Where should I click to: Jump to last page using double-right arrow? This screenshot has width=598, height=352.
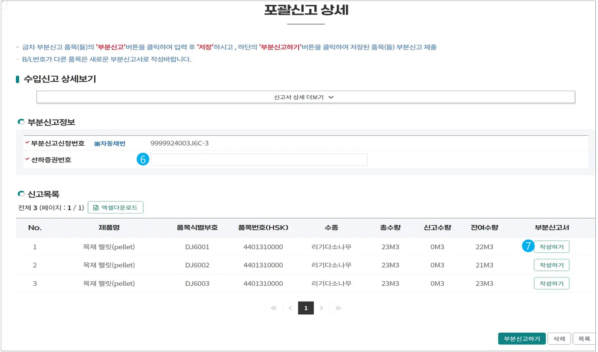pyautogui.click(x=338, y=308)
